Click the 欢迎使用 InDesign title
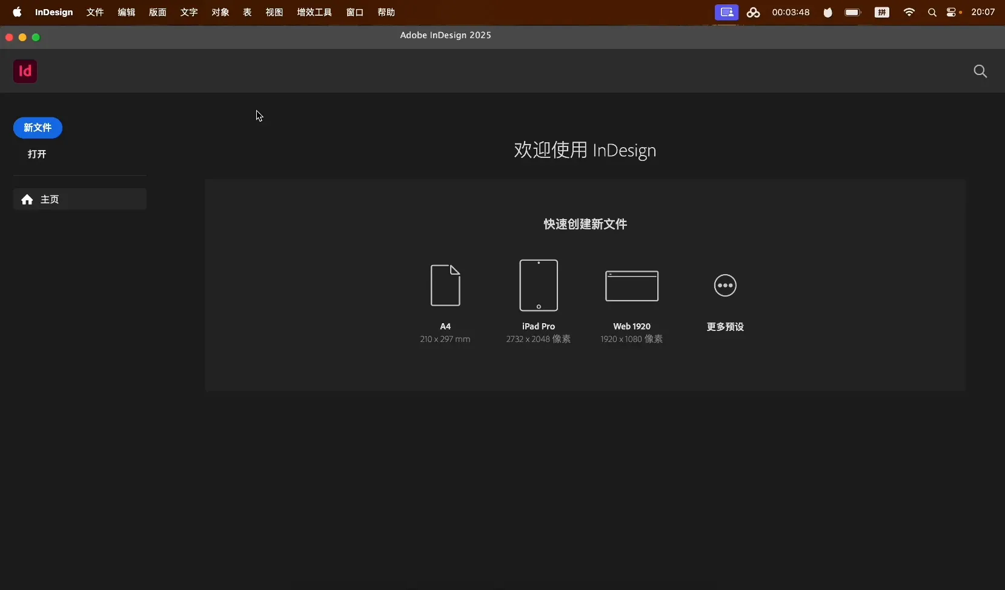 (585, 150)
